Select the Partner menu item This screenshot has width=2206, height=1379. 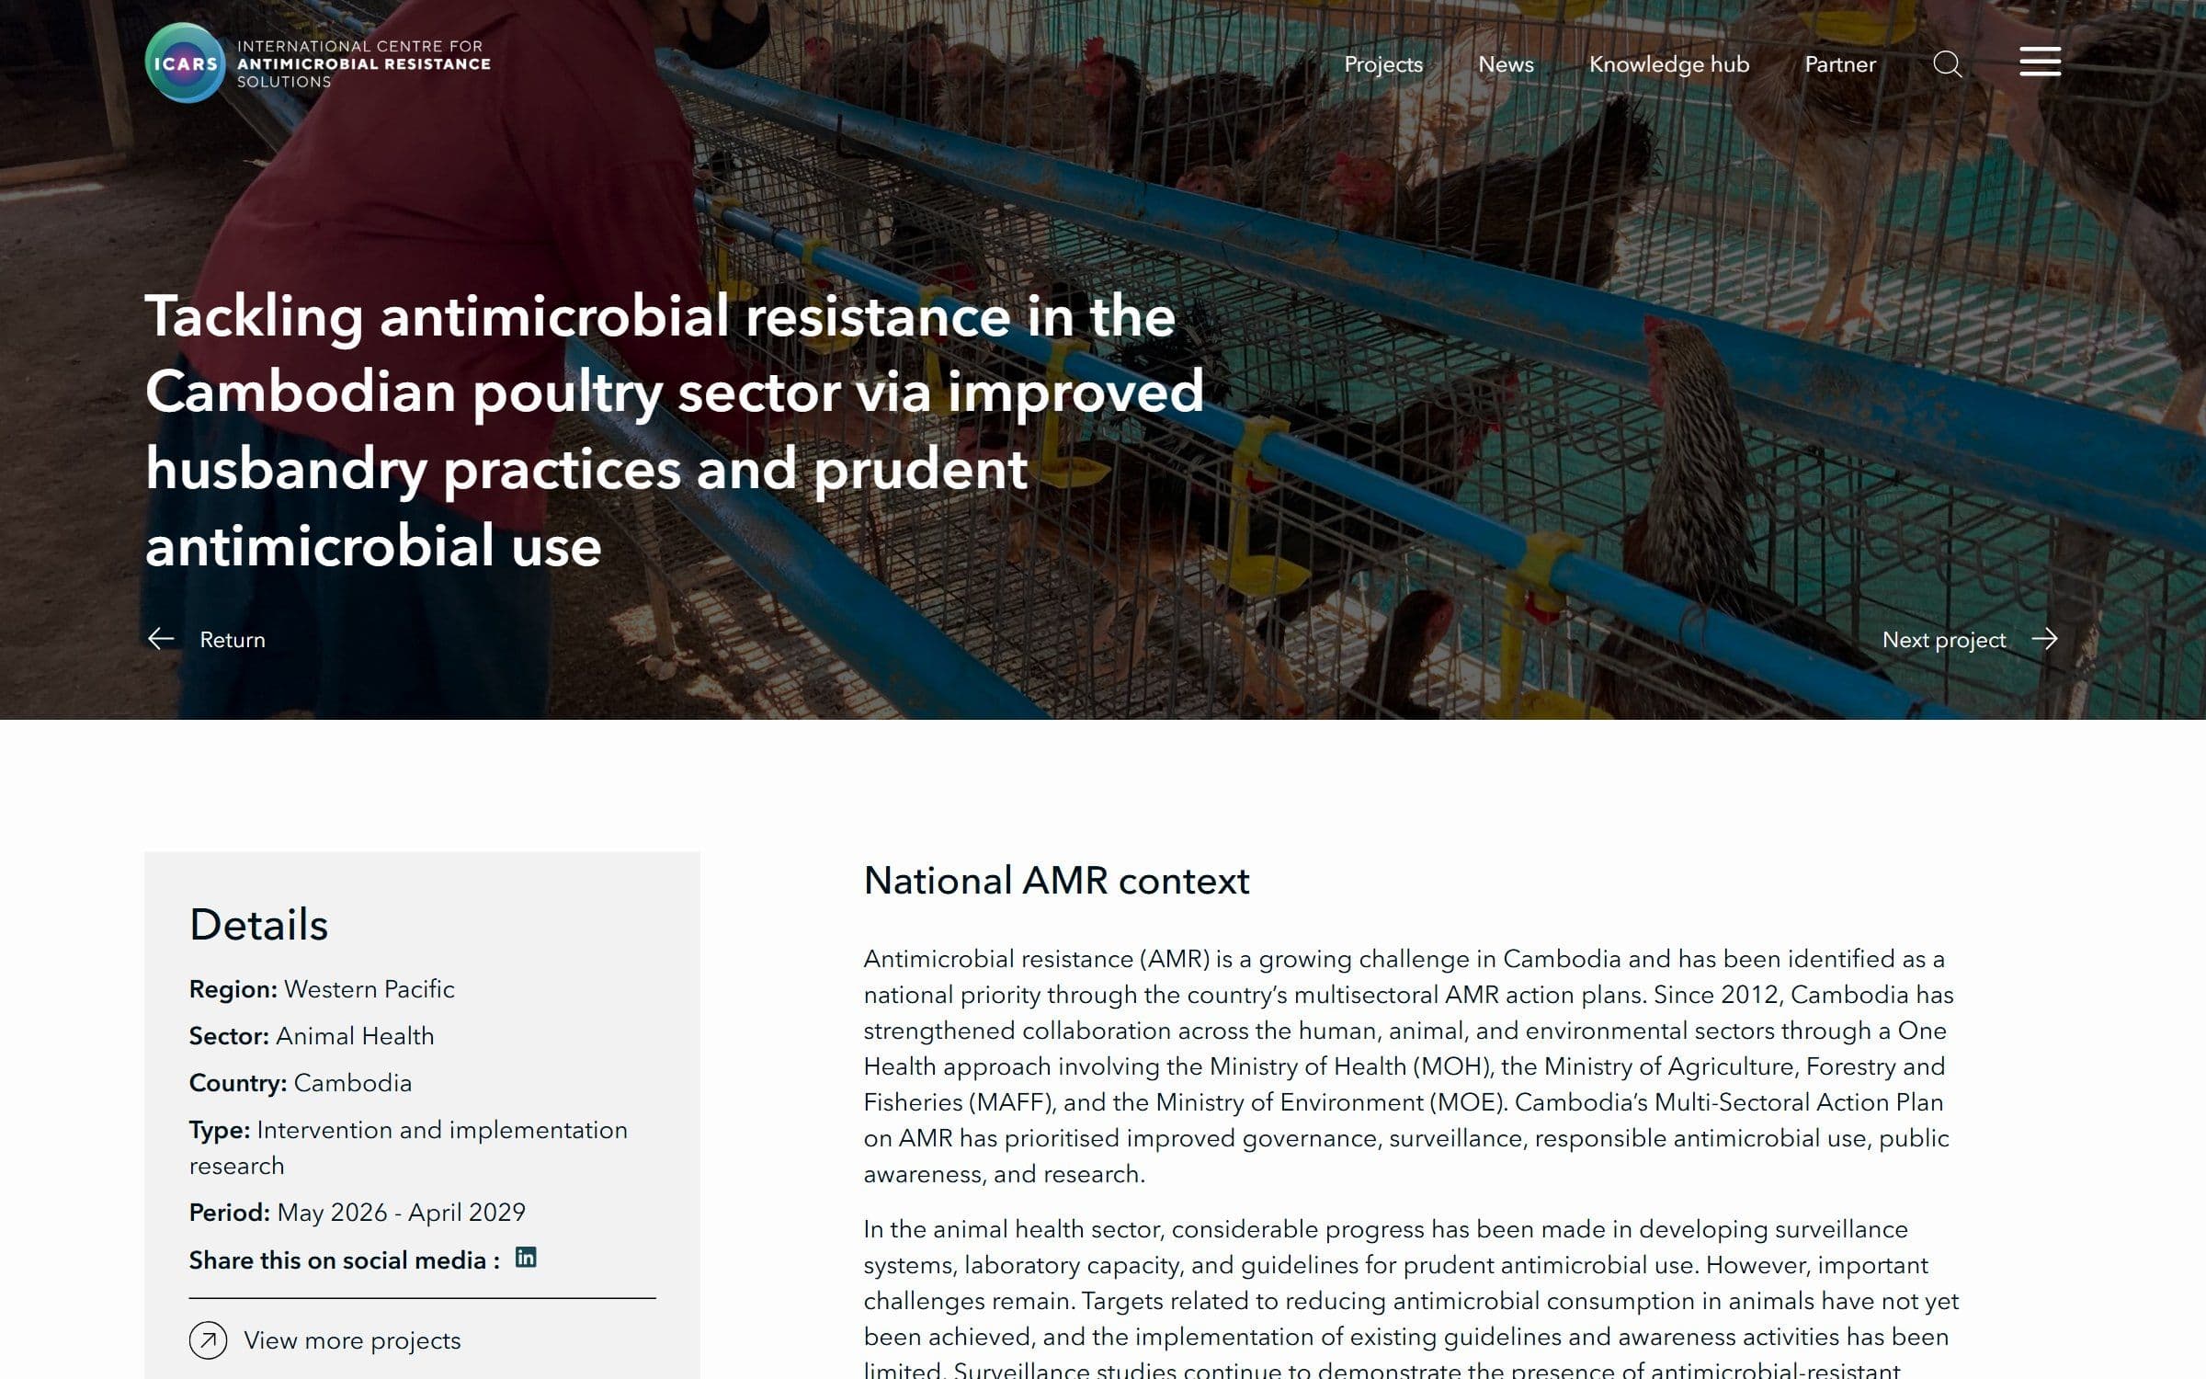pyautogui.click(x=1840, y=64)
